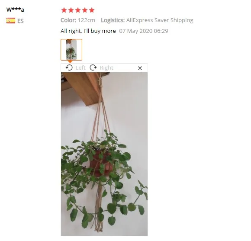Click the 'Logistics:' label
Viewport: 251px width, 241px height.
pos(113,20)
